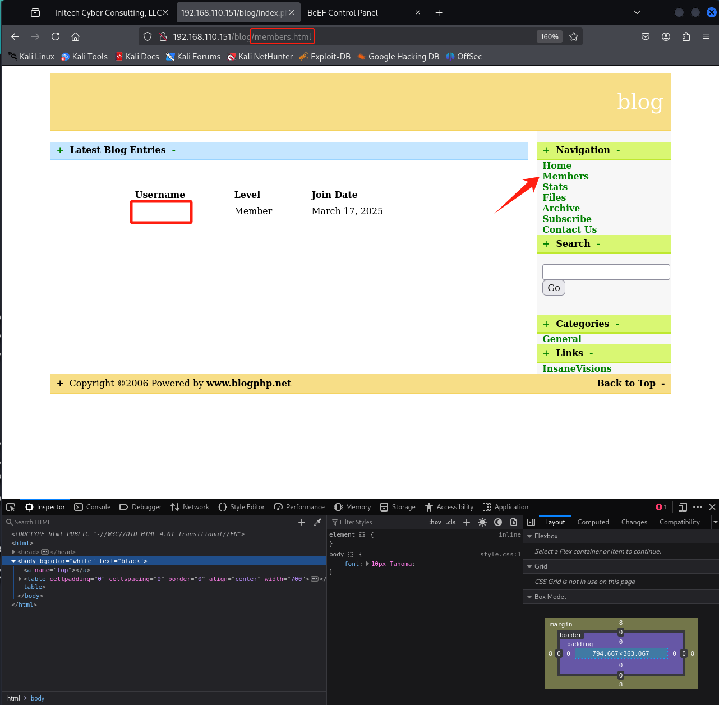
Task: Toggle light color scheme simulation
Action: coord(482,522)
